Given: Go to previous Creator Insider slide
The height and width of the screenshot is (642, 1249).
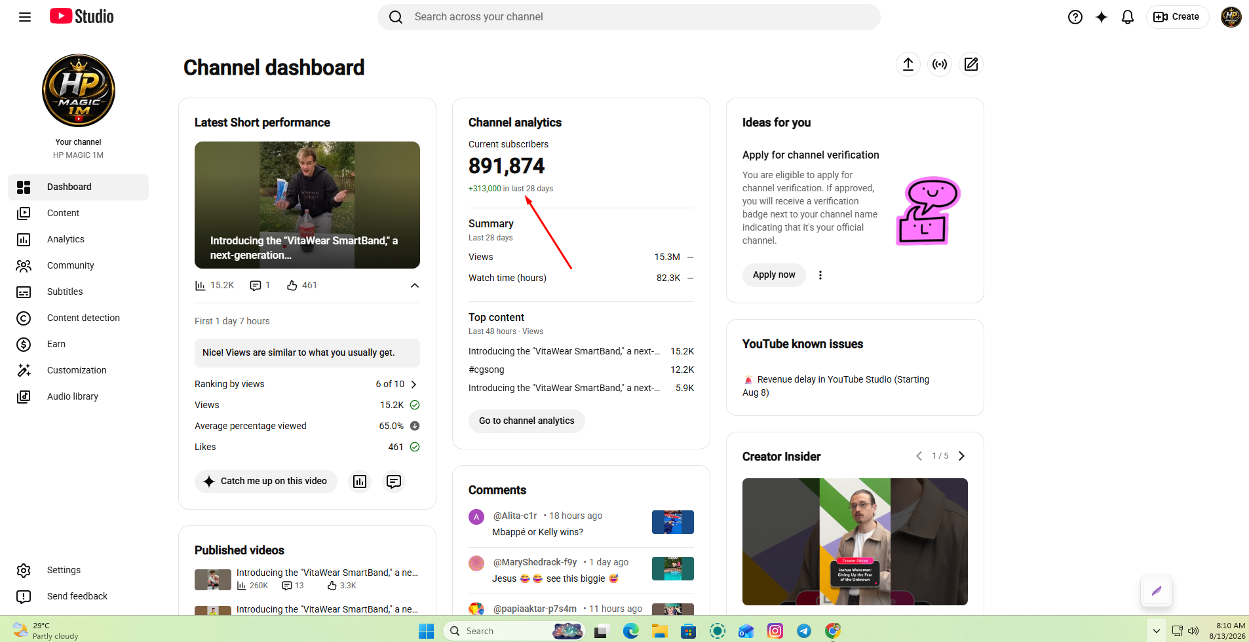Looking at the screenshot, I should click(x=919, y=456).
